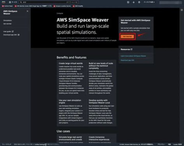Click the Control Tower bookmark icon

pyautogui.click(x=2, y=6)
